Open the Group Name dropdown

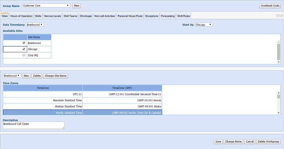click(46, 6)
